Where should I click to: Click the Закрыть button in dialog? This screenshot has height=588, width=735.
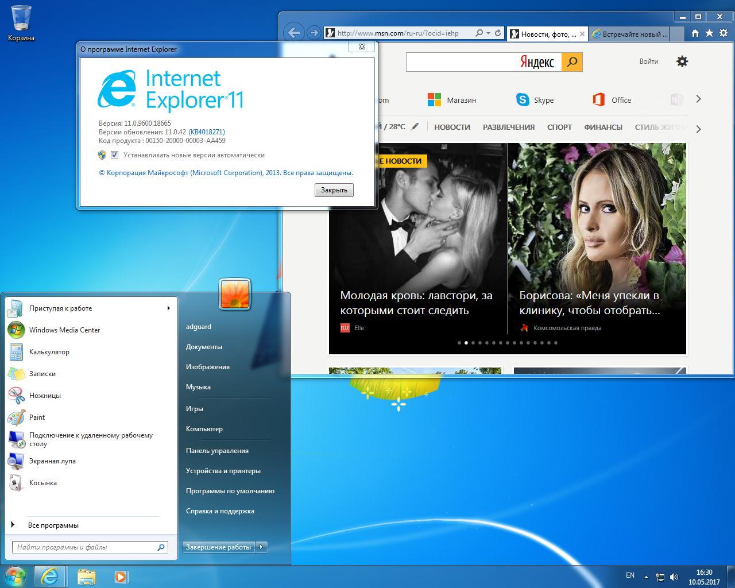coord(334,190)
